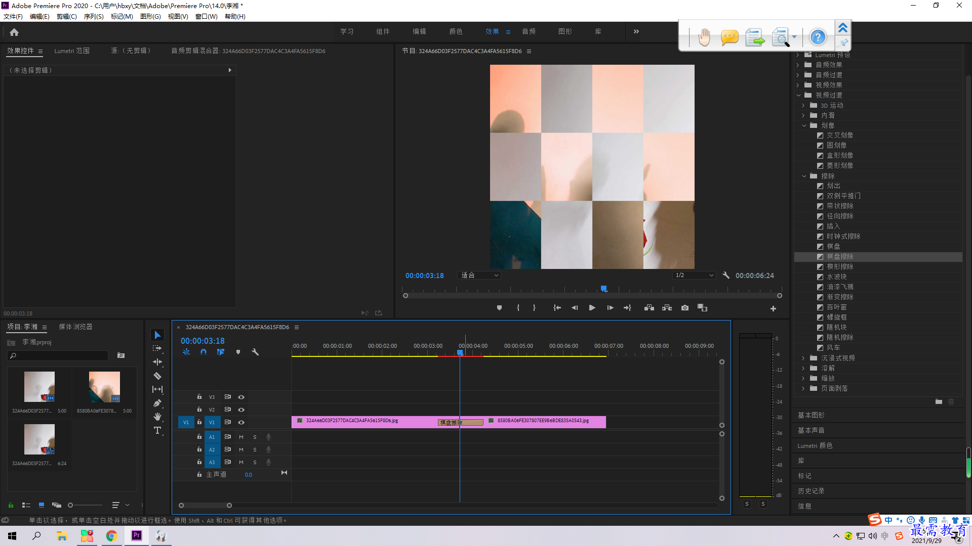Expand the 溶解 folder
972x546 pixels.
pos(803,368)
